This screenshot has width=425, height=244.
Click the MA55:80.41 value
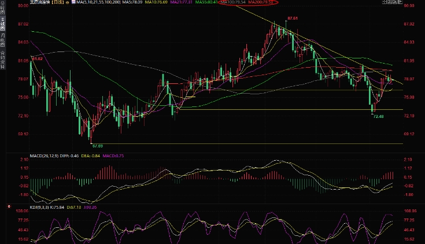click(206, 2)
